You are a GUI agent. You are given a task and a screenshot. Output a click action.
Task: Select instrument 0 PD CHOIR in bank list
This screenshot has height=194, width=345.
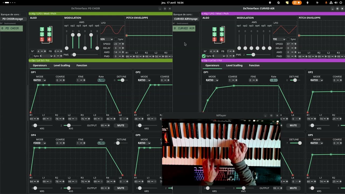coord(12,28)
